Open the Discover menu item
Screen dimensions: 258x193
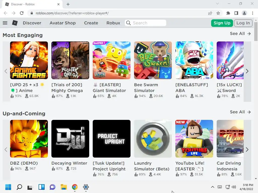(x=32, y=23)
